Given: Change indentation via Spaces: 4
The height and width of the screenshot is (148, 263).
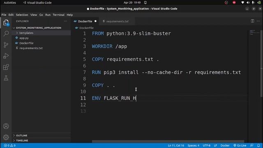Looking at the screenshot, I should pos(194,146).
